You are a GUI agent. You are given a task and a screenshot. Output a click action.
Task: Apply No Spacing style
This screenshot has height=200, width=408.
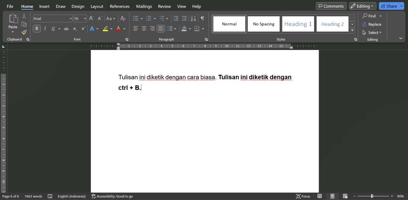pos(264,24)
